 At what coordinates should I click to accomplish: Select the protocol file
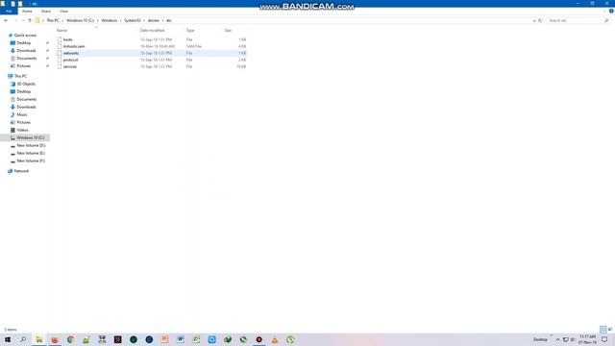[70, 60]
